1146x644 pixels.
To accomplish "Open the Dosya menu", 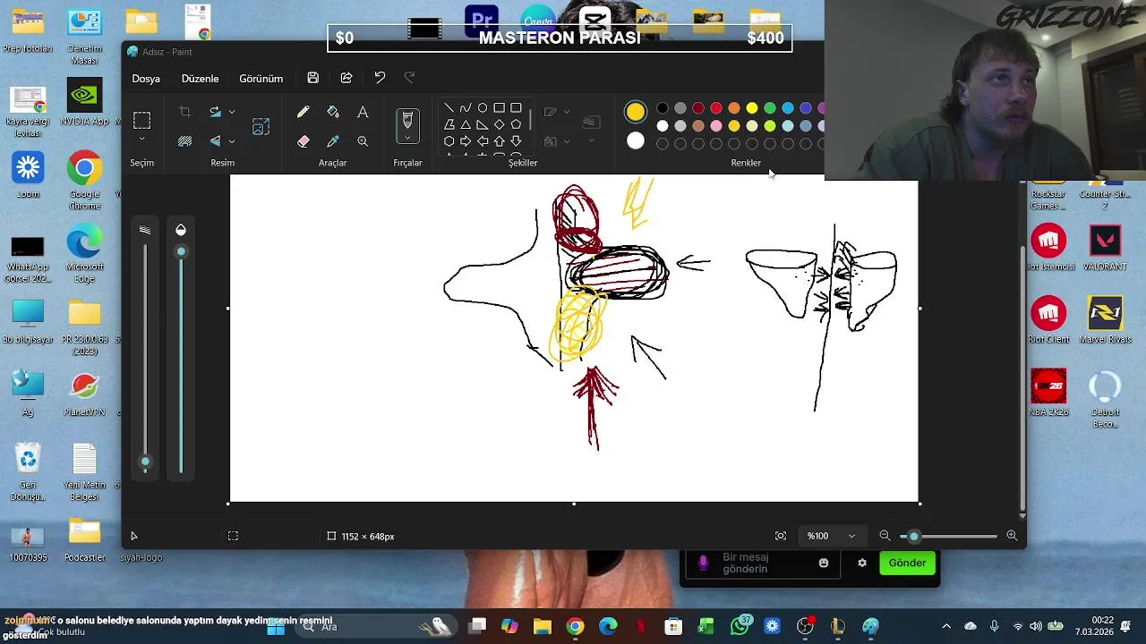I will click(146, 79).
